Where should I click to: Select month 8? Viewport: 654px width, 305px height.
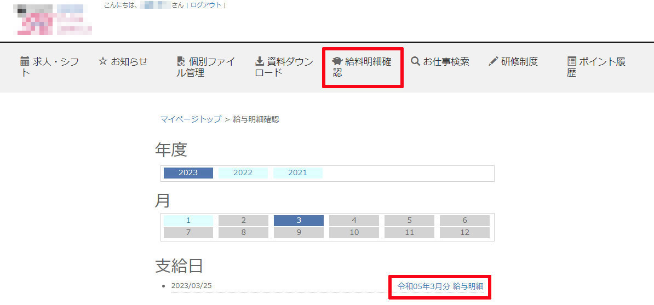point(244,233)
